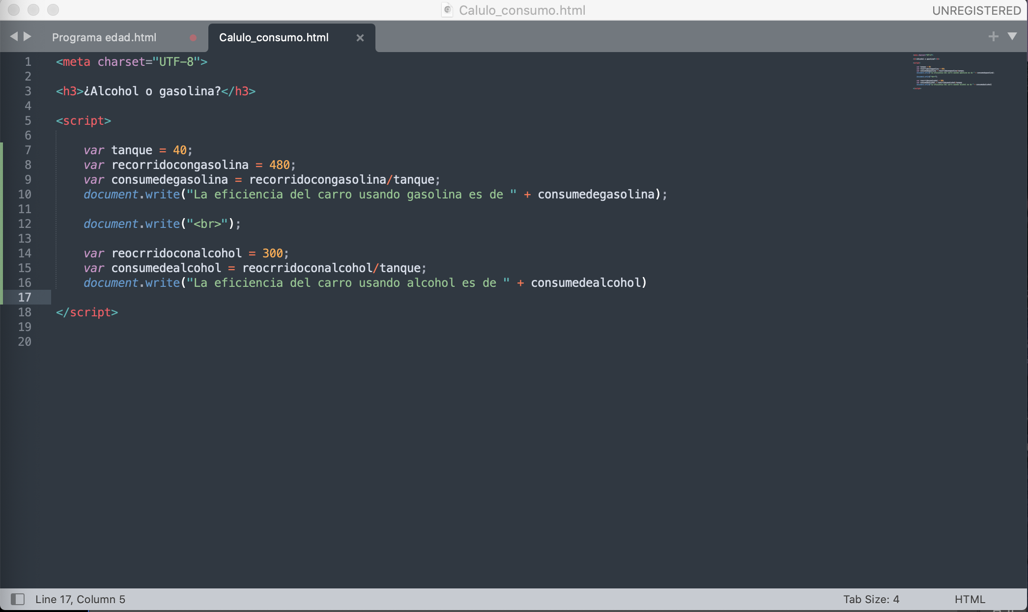This screenshot has width=1028, height=612.
Task: Click reocrridoconalcohol name on line 14
Action: (176, 253)
